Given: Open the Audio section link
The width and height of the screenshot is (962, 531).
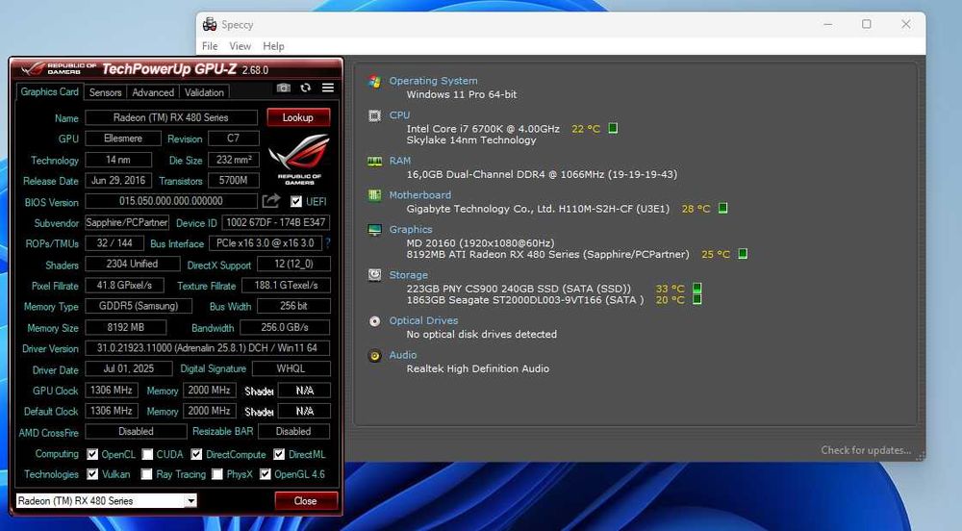Looking at the screenshot, I should 403,355.
